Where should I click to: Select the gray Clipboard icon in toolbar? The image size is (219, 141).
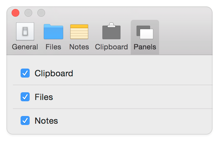[x=111, y=31]
